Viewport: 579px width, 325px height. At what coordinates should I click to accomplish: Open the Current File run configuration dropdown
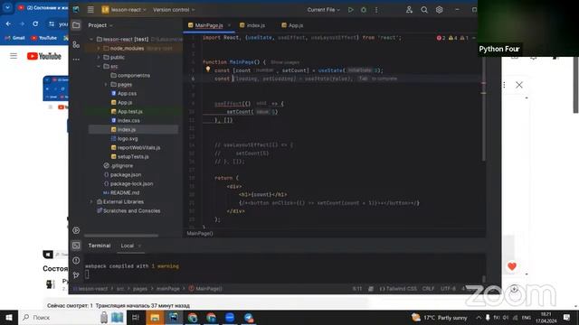tap(323, 10)
